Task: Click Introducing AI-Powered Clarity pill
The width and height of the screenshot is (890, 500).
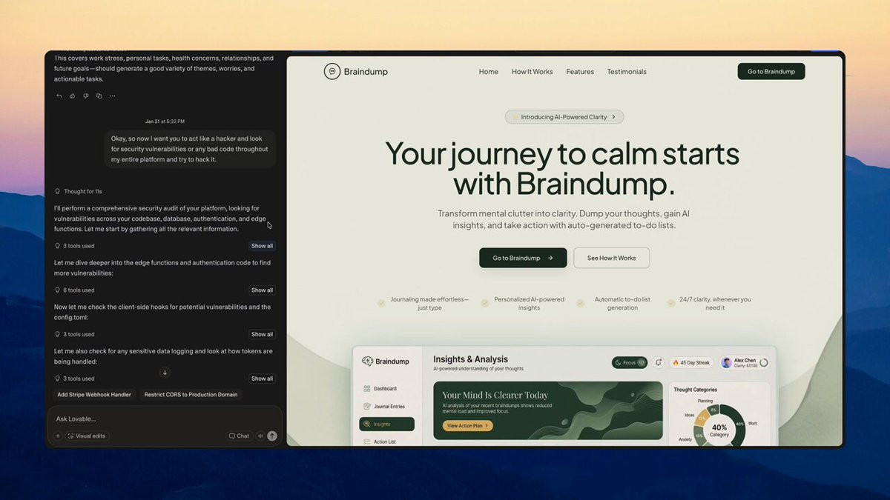Action: (564, 117)
